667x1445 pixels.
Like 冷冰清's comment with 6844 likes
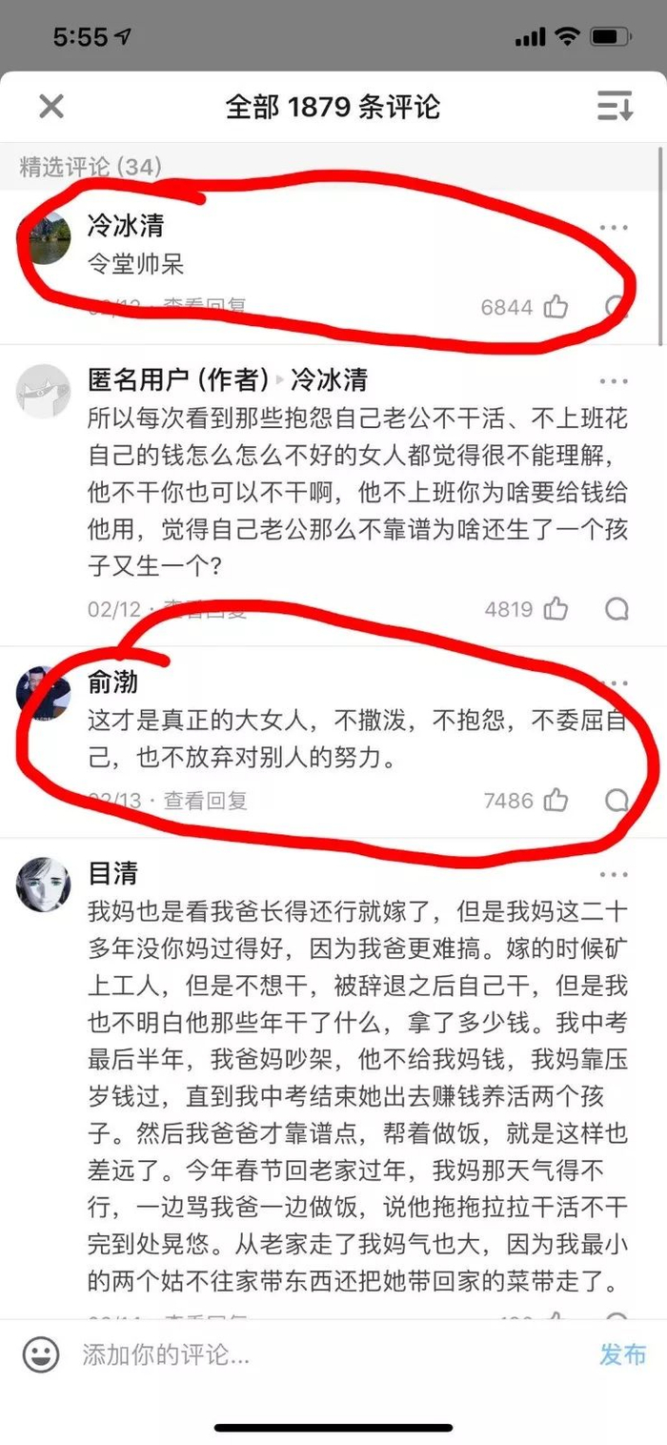click(556, 307)
